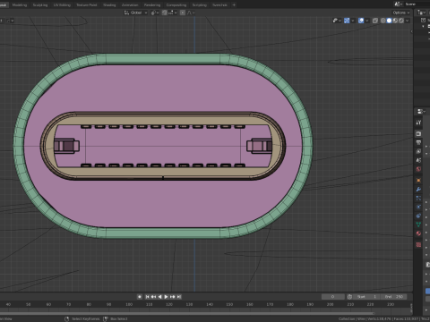The image size is (430, 322).
Task: Open the pivot point dropdown
Action: point(155,13)
